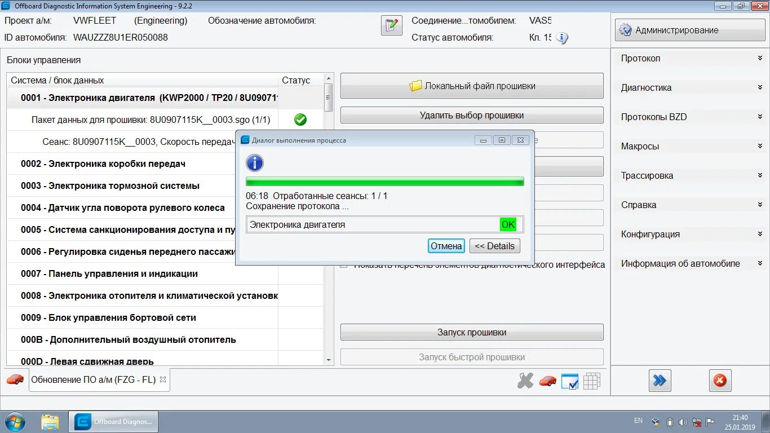Click the red car icon in bottom toolbar
770x433 pixels.
coord(547,381)
